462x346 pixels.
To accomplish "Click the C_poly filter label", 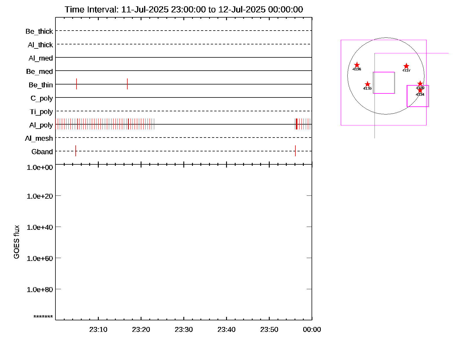I will coord(42,98).
